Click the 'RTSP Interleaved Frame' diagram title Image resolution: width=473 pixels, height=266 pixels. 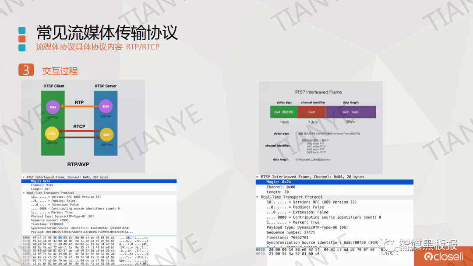[318, 92]
